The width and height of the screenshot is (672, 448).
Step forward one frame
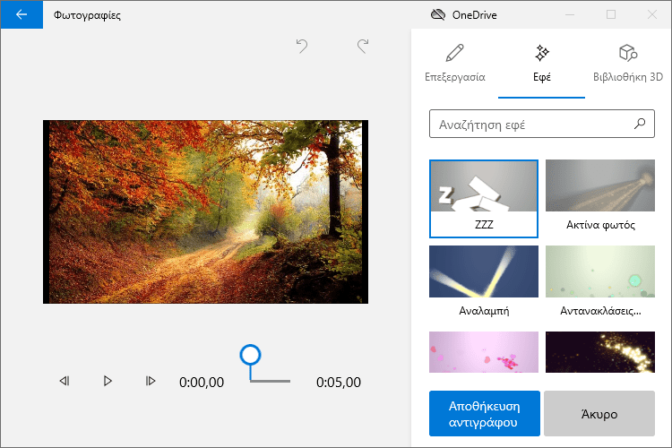coord(151,381)
